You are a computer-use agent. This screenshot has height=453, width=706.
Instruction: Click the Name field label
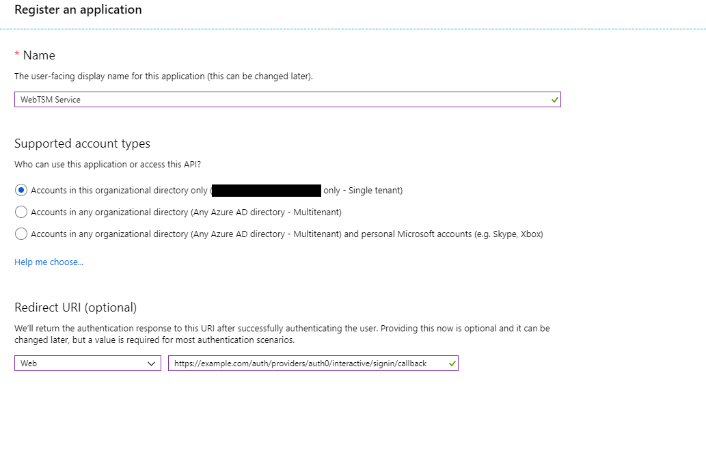tap(39, 55)
